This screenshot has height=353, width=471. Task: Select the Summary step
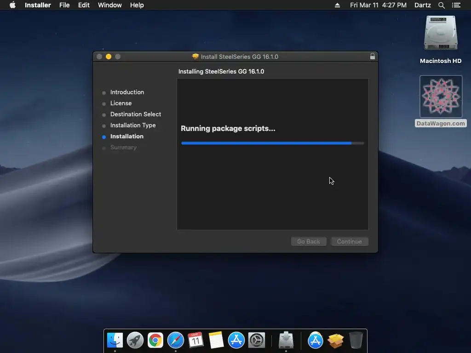click(123, 148)
